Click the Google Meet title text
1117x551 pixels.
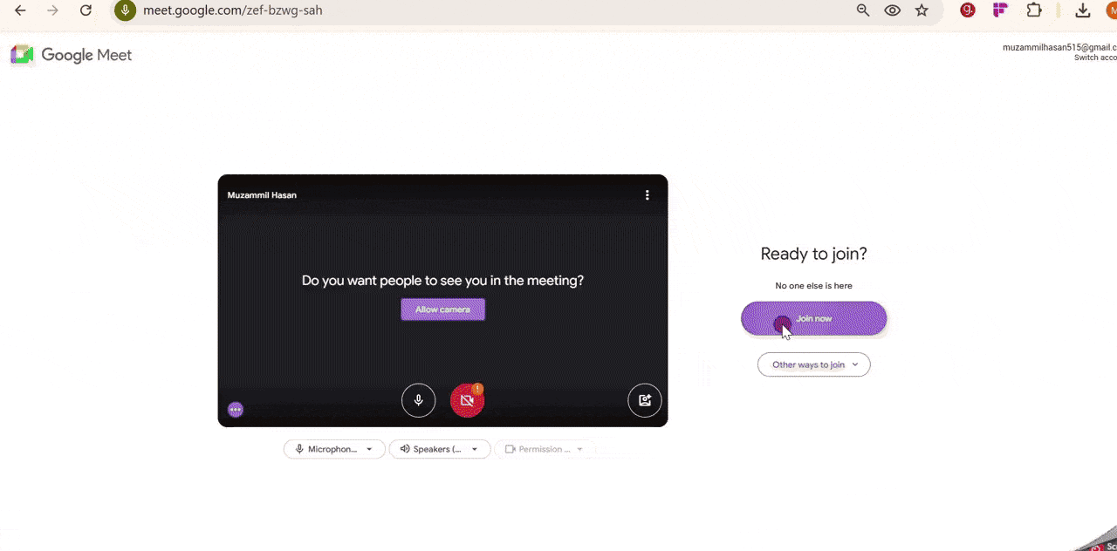coord(86,55)
